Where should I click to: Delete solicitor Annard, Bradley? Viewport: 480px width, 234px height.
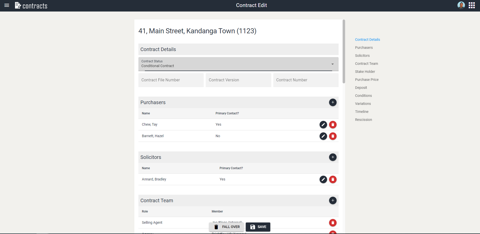(333, 179)
